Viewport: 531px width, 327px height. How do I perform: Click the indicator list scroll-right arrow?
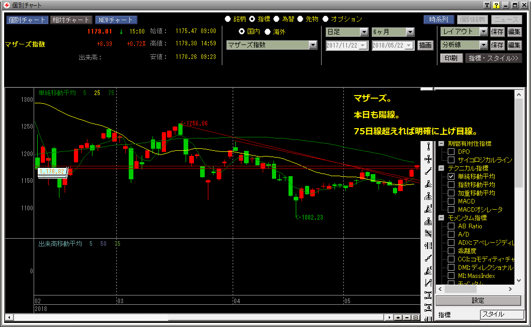510,289
